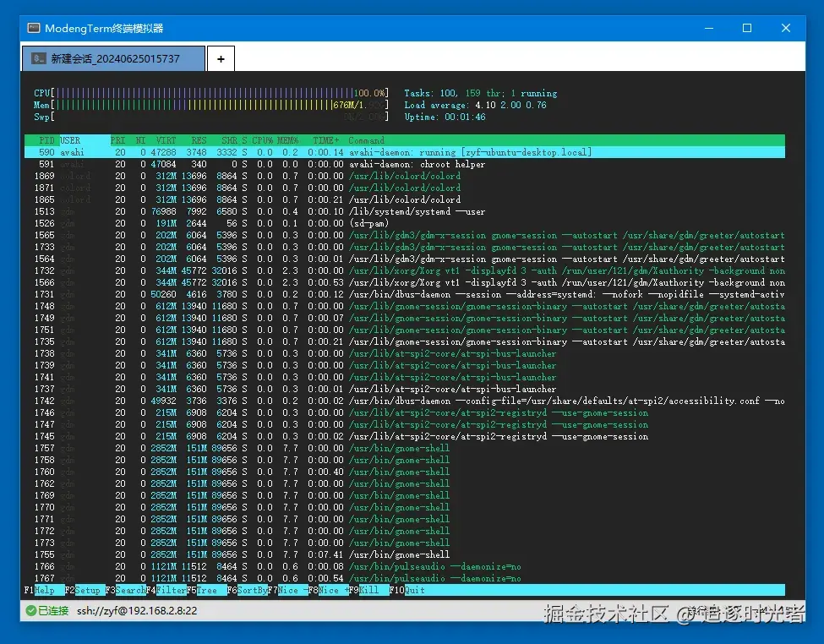Click the terminal icon on the session tab
This screenshot has width=824, height=644.
(38, 58)
